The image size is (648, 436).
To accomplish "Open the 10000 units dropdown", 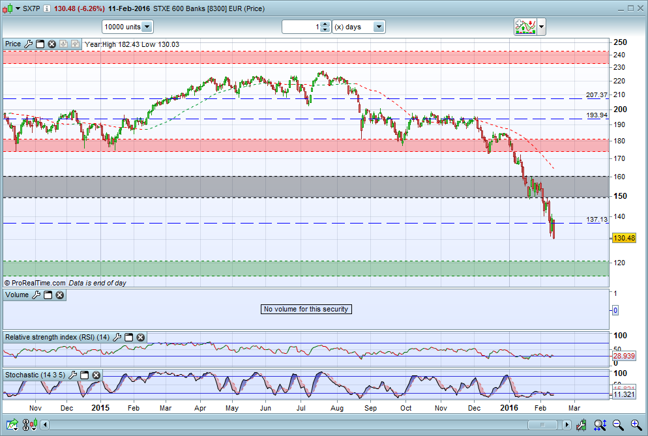I will pos(147,27).
